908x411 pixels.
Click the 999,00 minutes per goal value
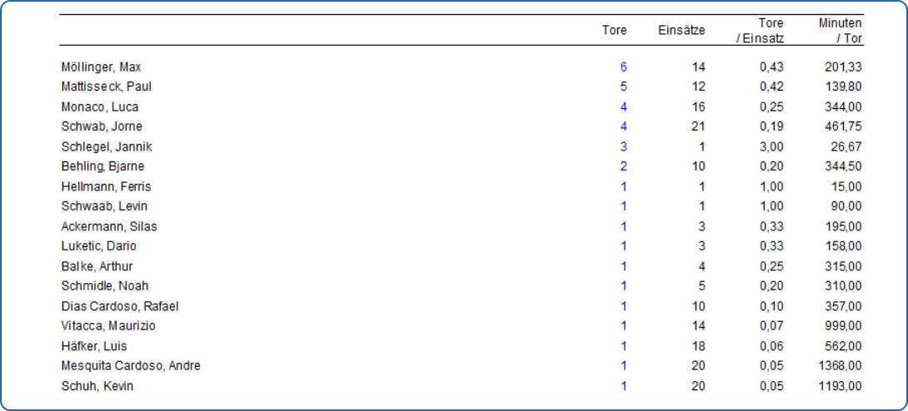843,326
